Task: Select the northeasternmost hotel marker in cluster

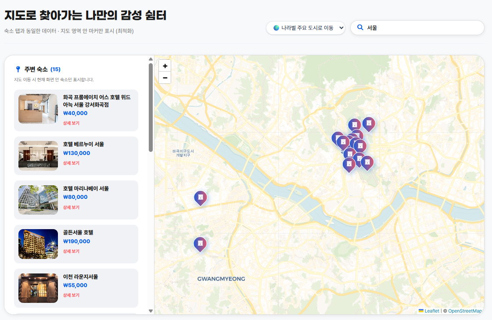Action: coord(369,124)
